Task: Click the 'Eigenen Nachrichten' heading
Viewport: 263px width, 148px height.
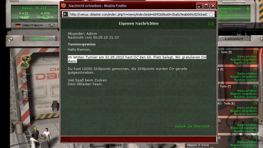Action: pyautogui.click(x=138, y=23)
